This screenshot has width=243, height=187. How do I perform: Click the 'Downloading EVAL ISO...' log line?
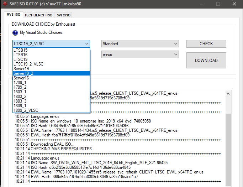click(x=44, y=144)
